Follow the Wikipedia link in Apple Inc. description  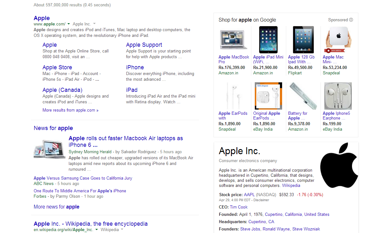pyautogui.click(x=291, y=186)
